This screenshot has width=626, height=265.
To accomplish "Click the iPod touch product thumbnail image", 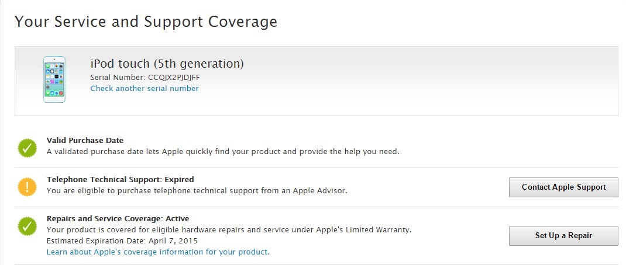I will (54, 79).
